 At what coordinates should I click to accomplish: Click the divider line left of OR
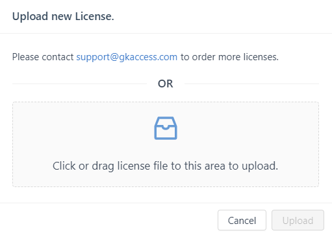point(79,84)
